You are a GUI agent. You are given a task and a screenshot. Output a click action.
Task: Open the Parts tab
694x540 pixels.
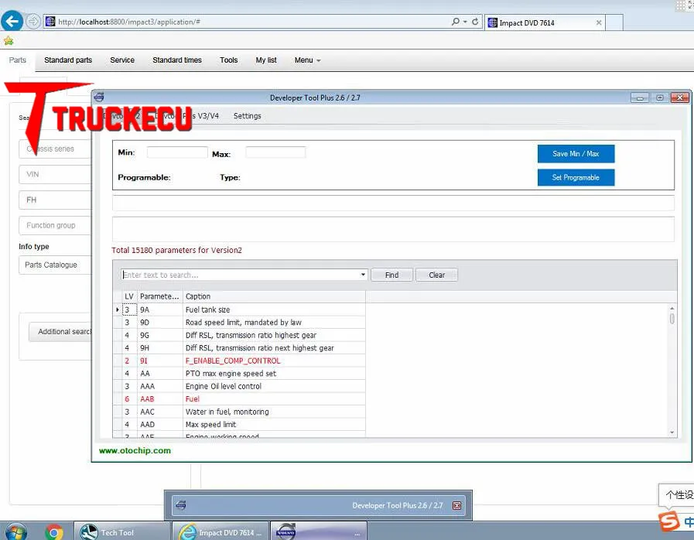18,60
